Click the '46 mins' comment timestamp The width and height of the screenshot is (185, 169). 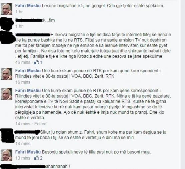[23, 62]
